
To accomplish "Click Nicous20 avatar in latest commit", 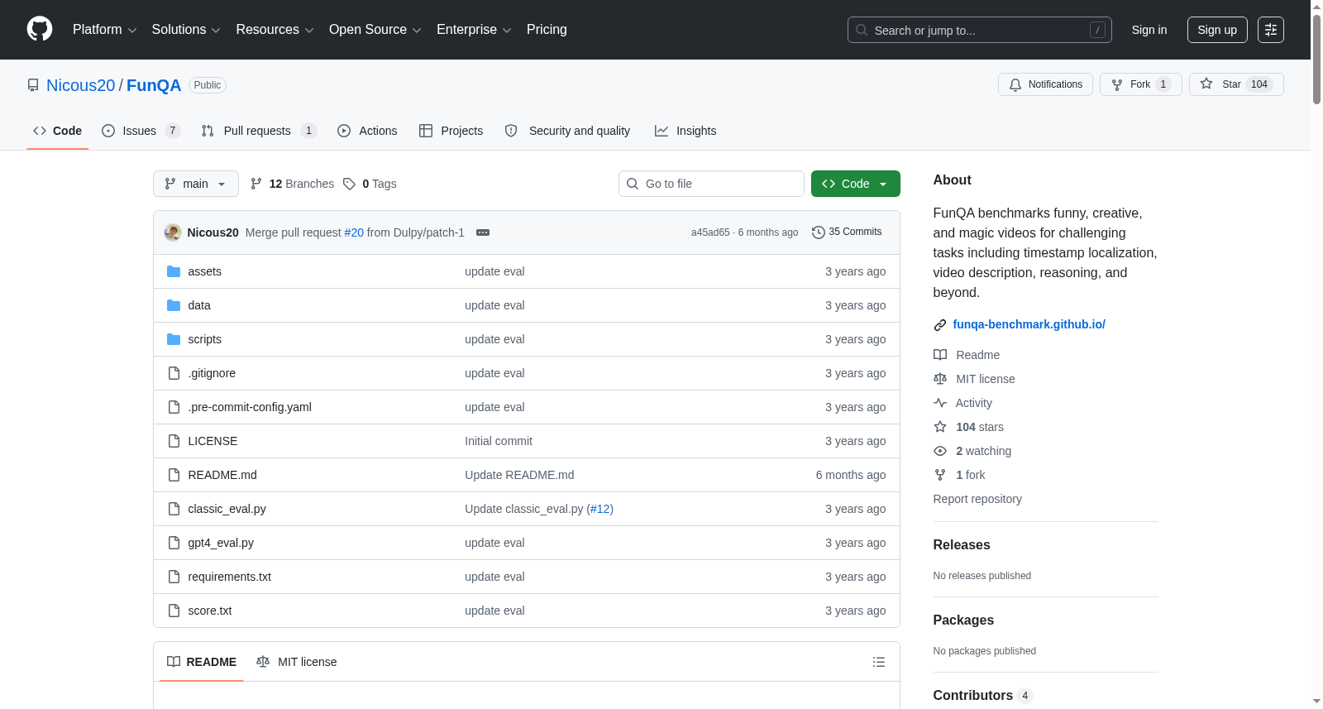I will [x=173, y=232].
